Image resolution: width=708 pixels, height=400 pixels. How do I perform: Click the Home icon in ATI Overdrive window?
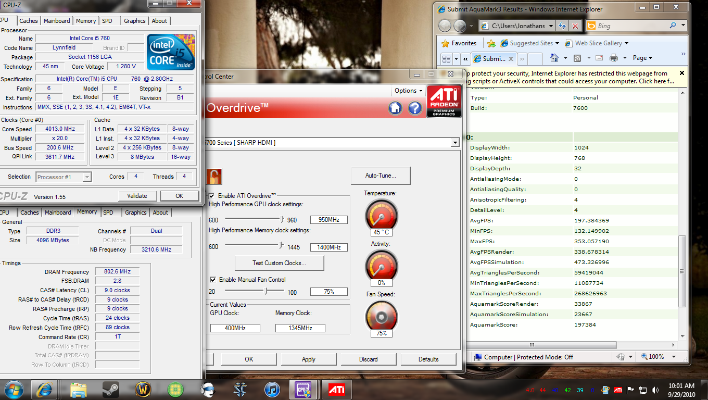(395, 108)
